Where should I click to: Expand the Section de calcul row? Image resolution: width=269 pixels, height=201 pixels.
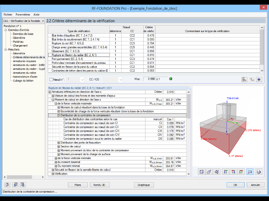pos(59,146)
